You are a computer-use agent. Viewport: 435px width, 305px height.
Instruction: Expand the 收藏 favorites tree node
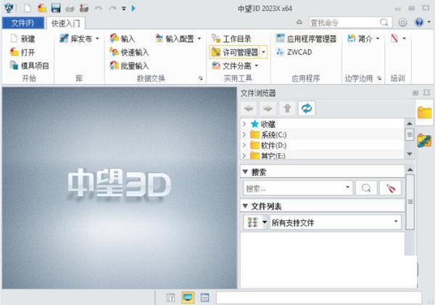pos(244,124)
